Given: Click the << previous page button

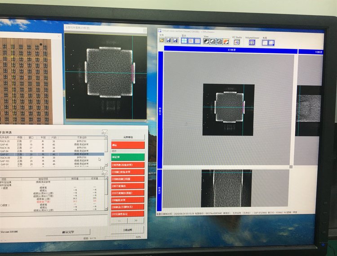Looking at the screenshot, I should [x=119, y=221].
